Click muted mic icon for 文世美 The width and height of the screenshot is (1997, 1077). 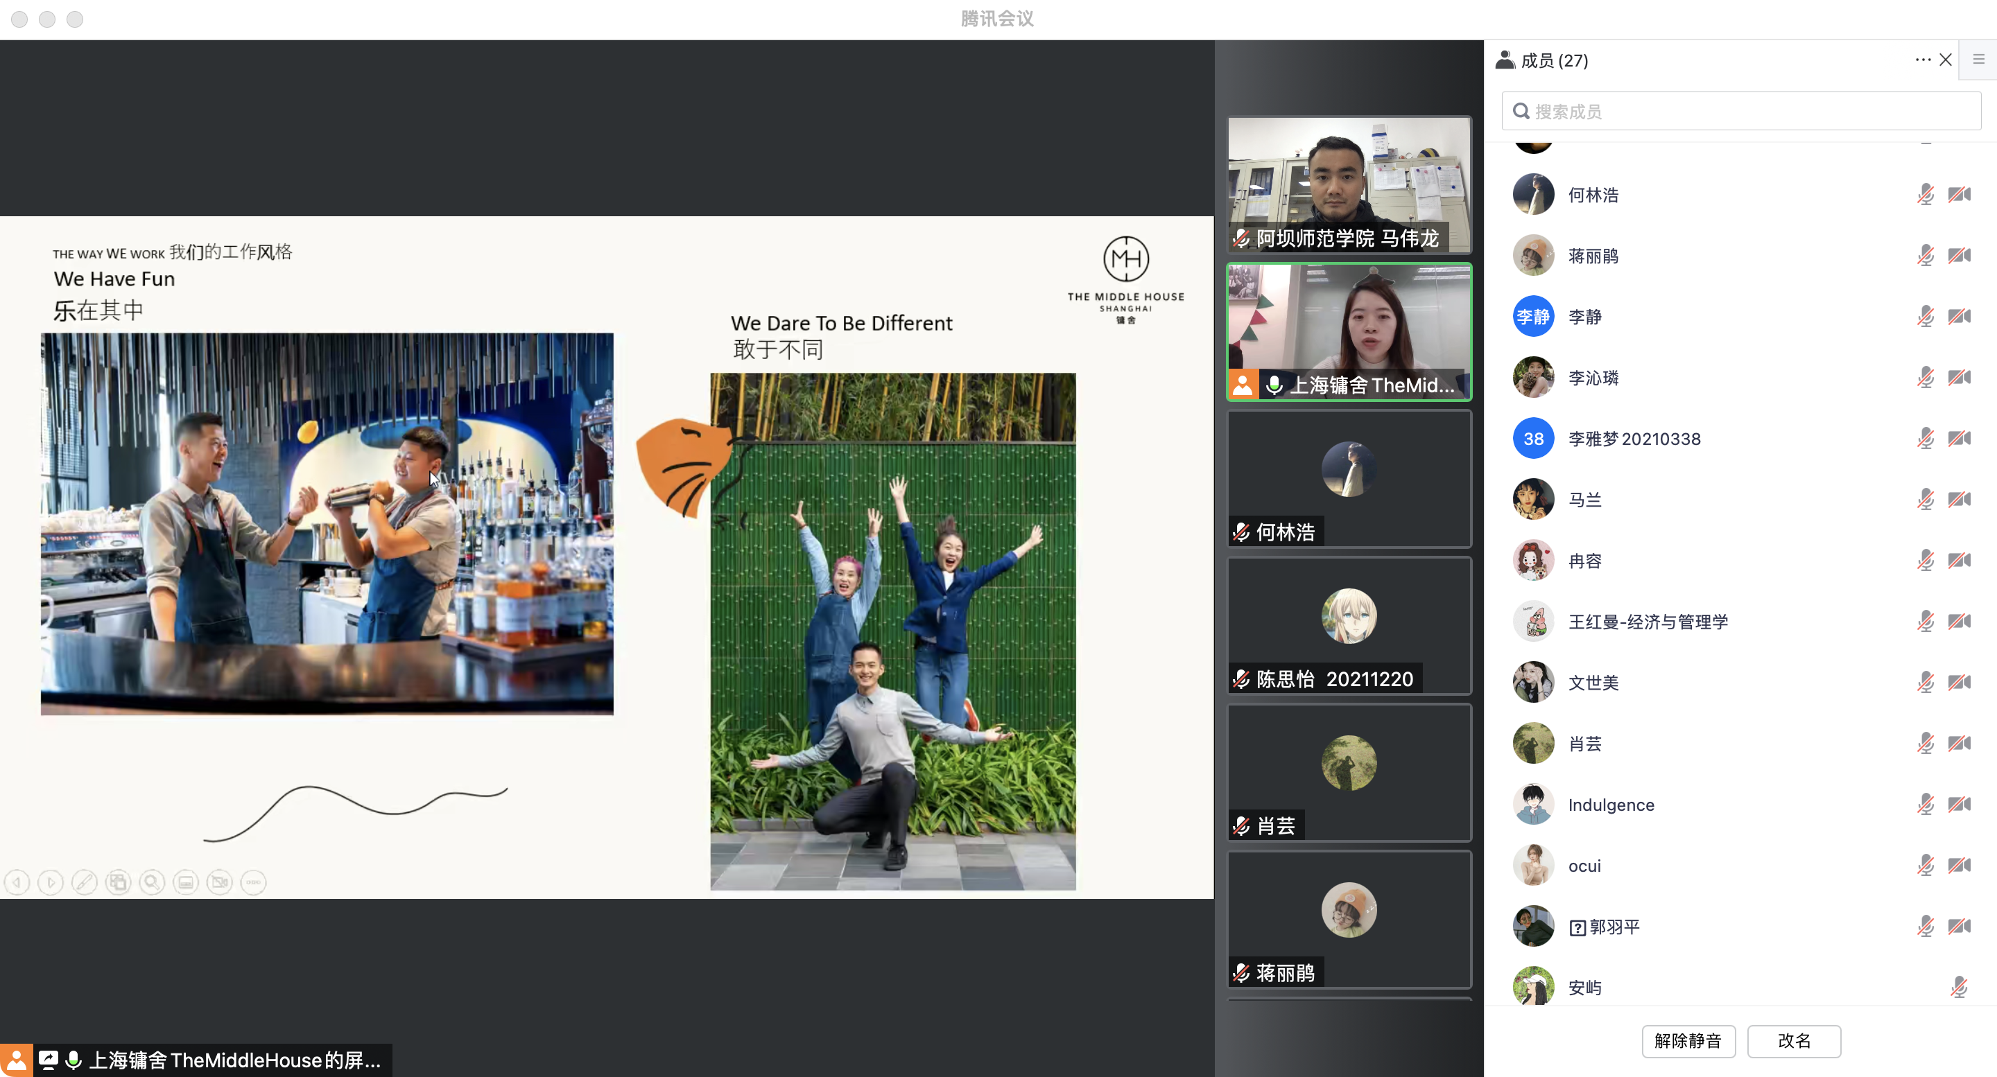[x=1926, y=682]
